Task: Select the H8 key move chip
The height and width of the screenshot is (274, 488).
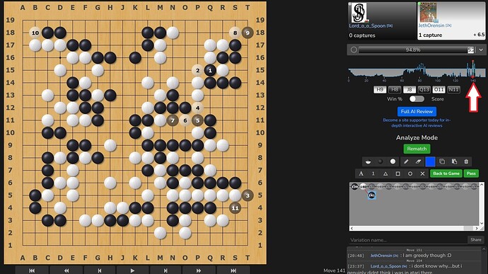Action: coord(395,90)
